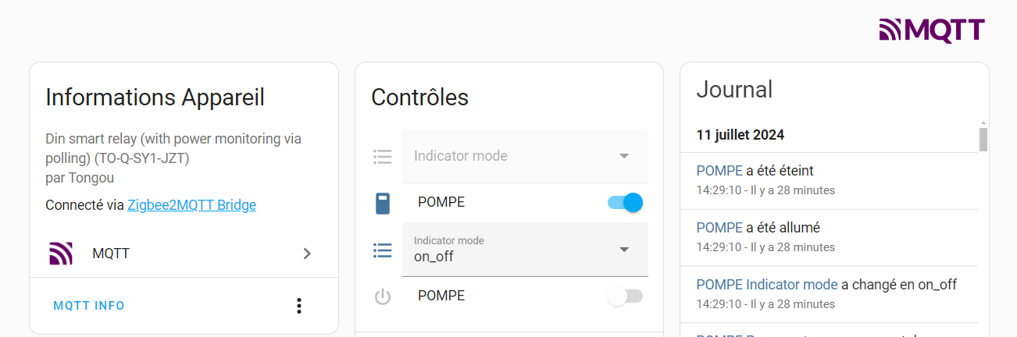Screen dimensions: 1017x337
Task: Click the blue POMPE switch device icon
Action: pos(382,204)
